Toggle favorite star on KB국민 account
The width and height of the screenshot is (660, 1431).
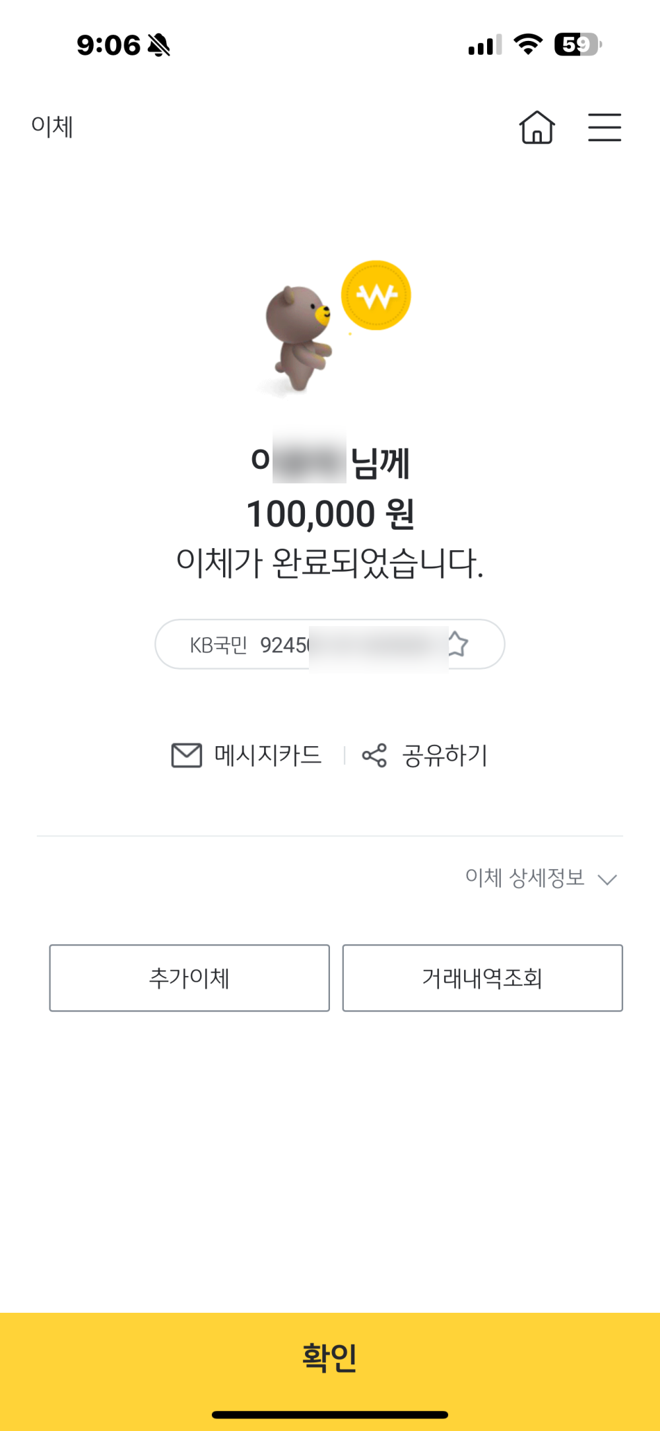457,644
